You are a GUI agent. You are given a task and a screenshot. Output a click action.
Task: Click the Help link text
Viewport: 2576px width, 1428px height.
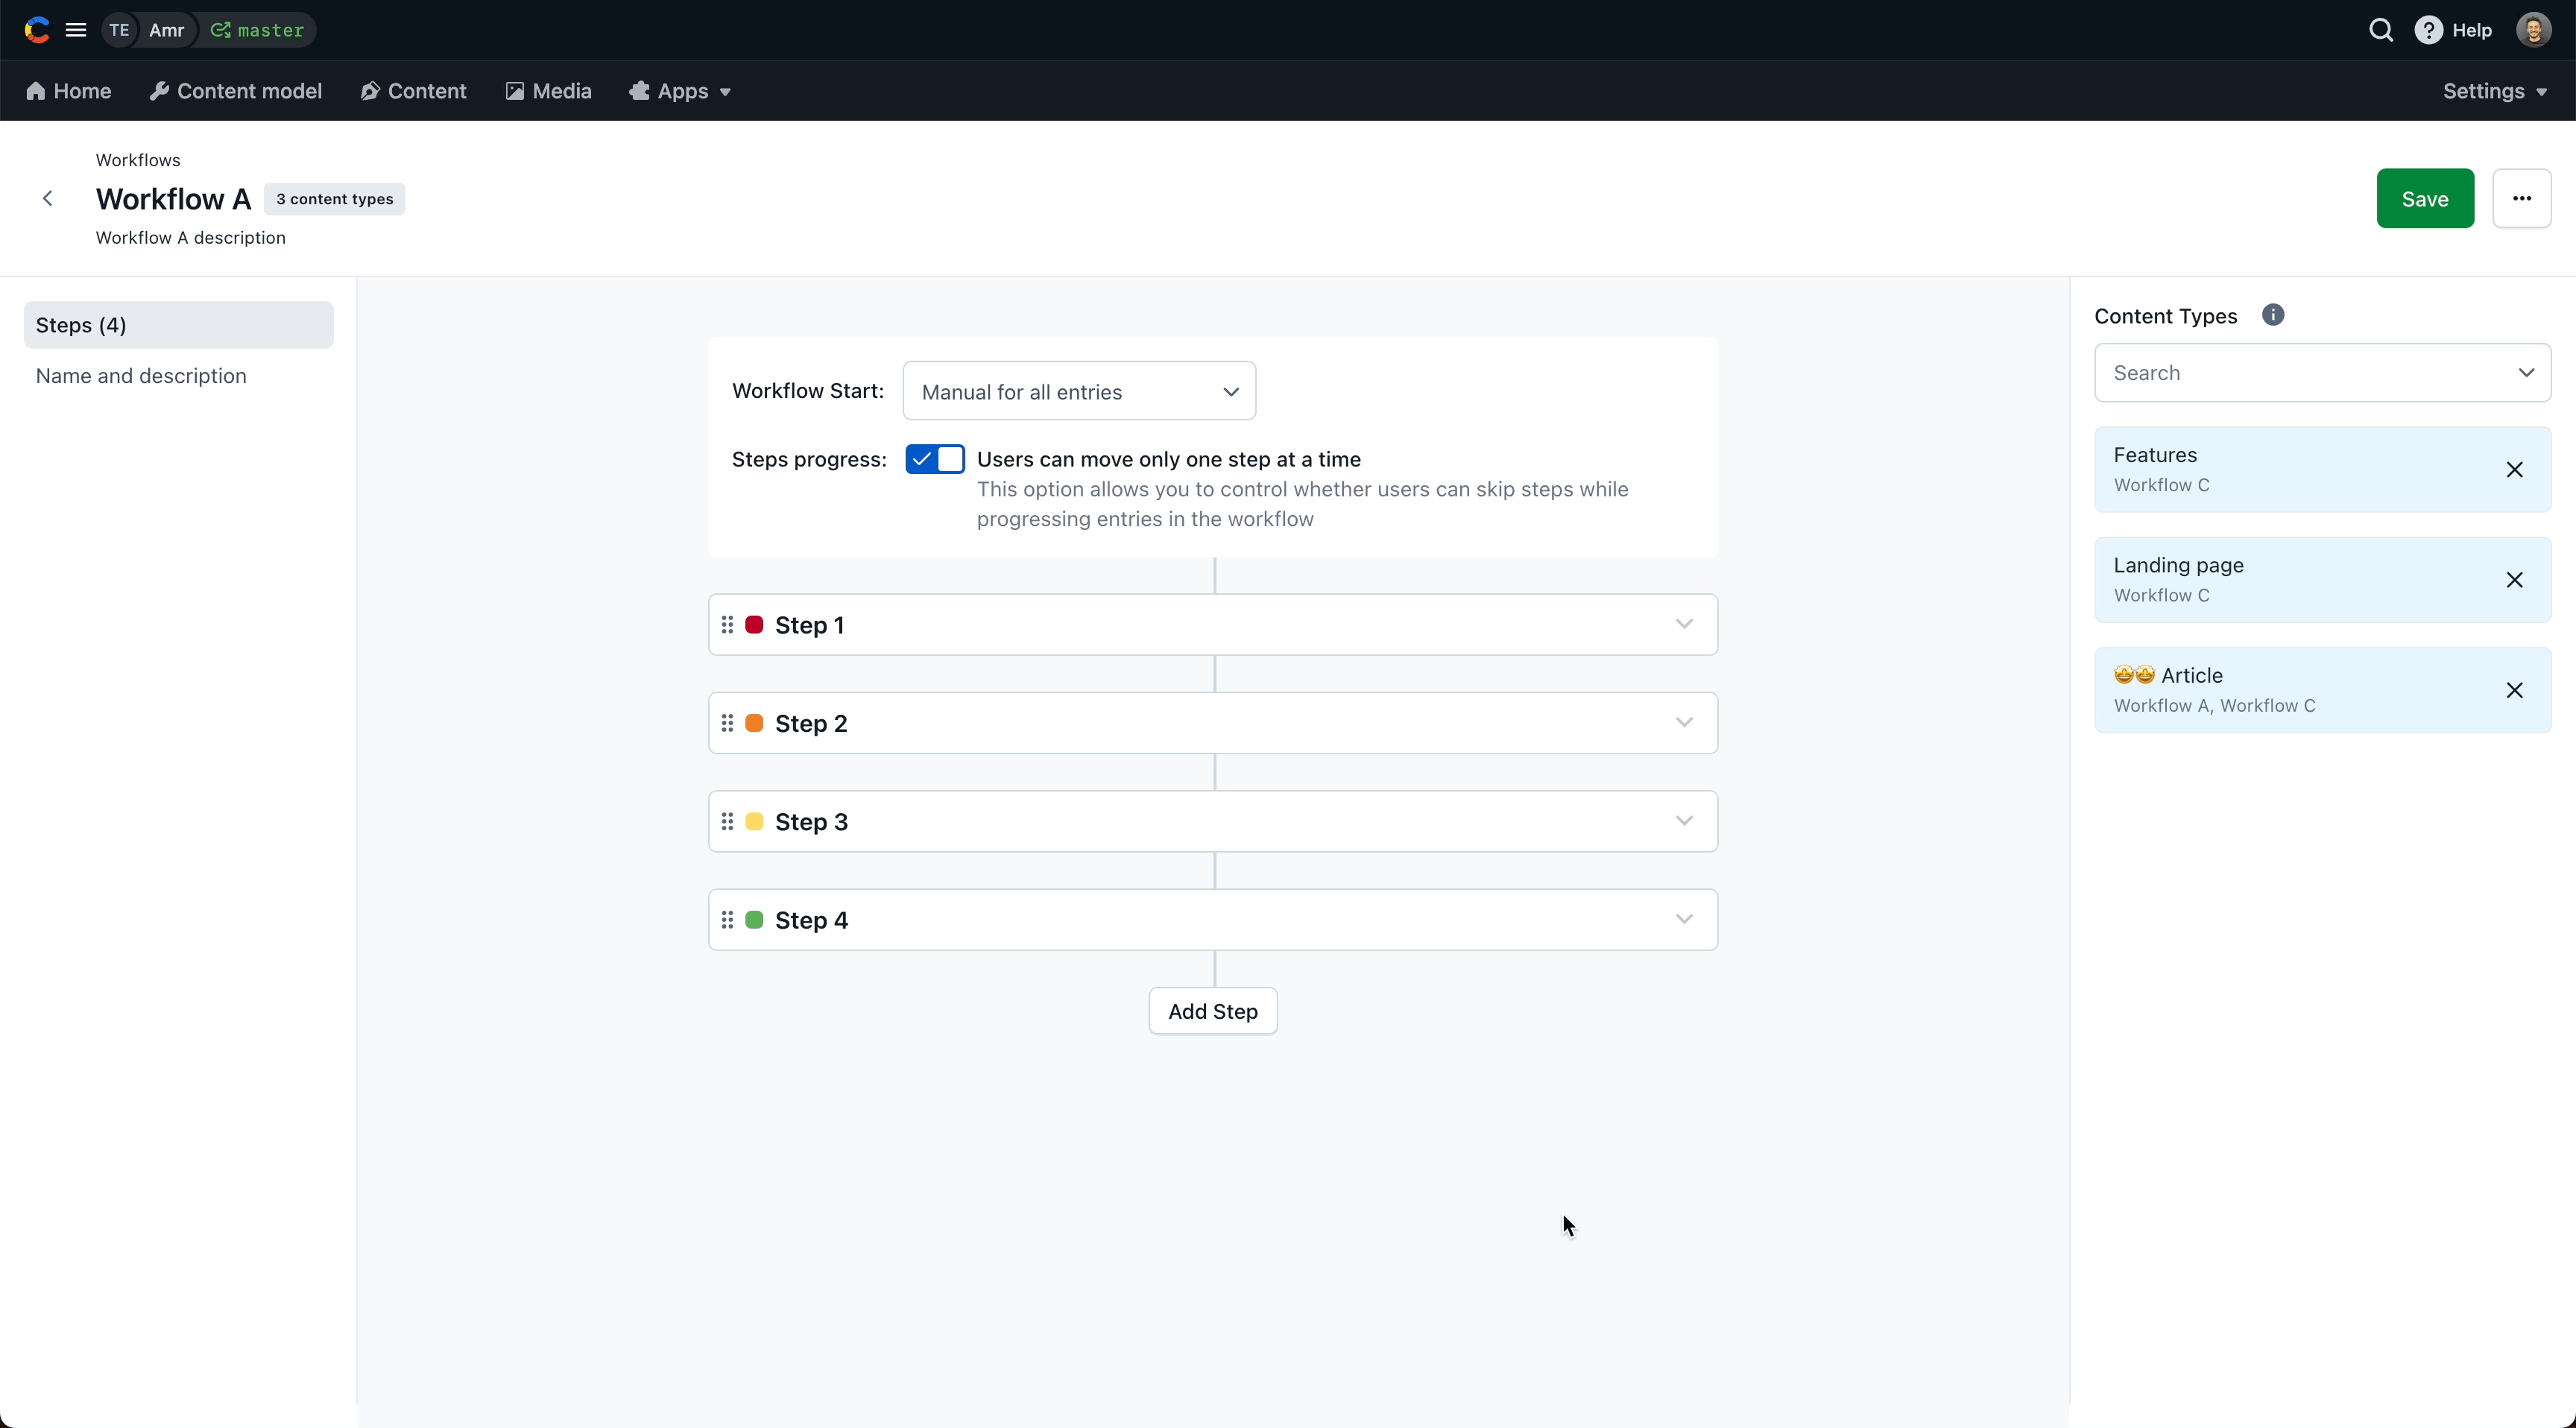tap(2472, 30)
